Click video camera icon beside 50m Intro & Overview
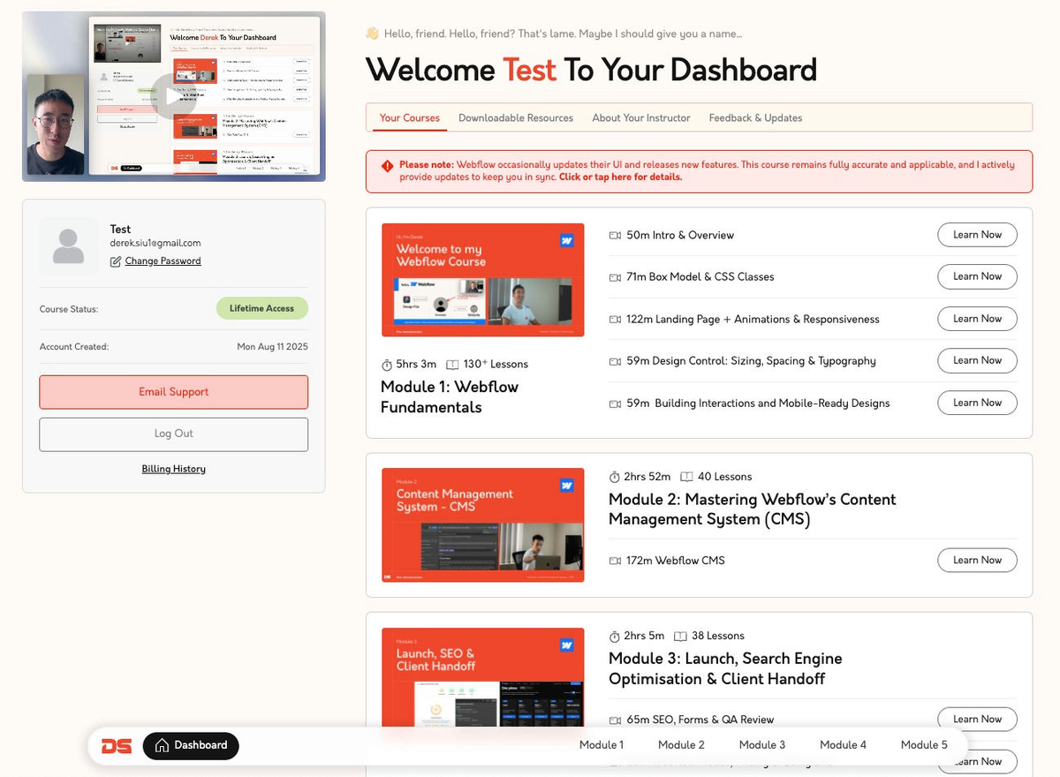1060x777 pixels. coord(615,236)
